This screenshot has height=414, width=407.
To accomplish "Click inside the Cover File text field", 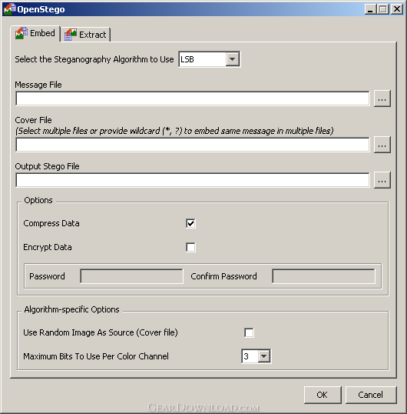I will coord(193,145).
